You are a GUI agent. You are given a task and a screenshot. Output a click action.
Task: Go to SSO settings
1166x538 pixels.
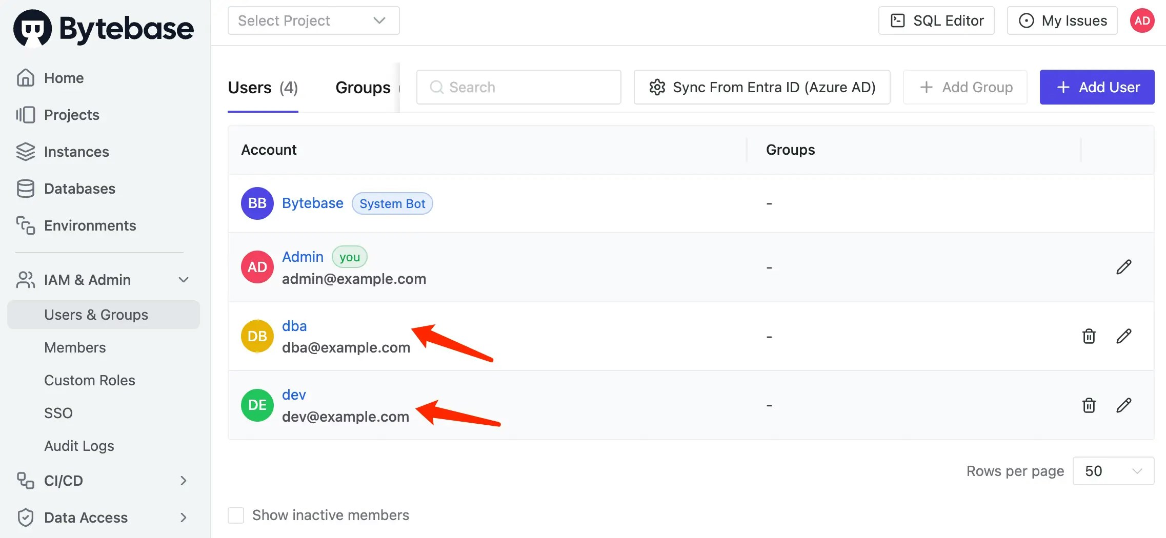coord(58,413)
